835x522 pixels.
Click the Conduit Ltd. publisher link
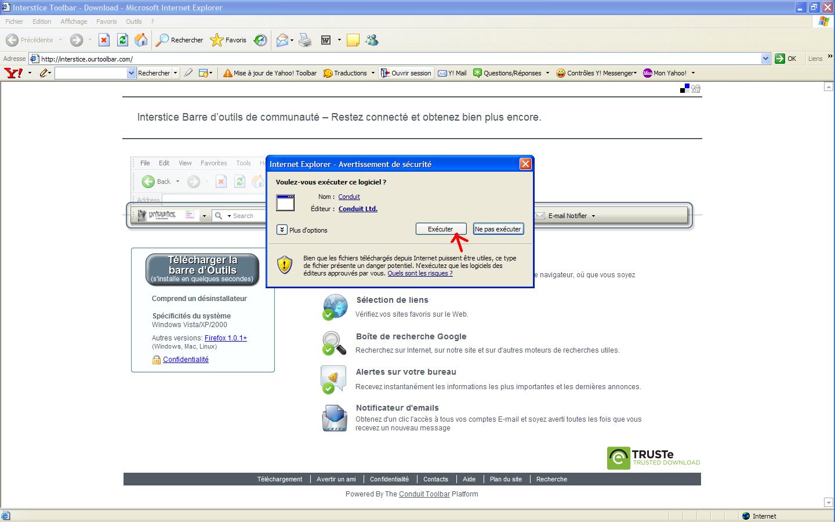tap(358, 209)
